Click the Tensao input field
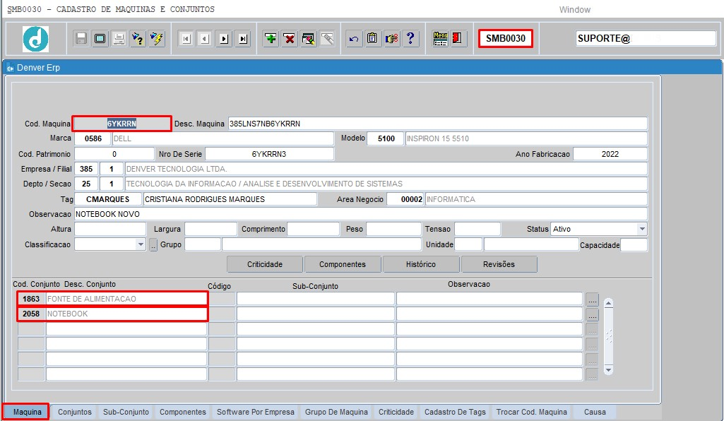 pyautogui.click(x=477, y=229)
